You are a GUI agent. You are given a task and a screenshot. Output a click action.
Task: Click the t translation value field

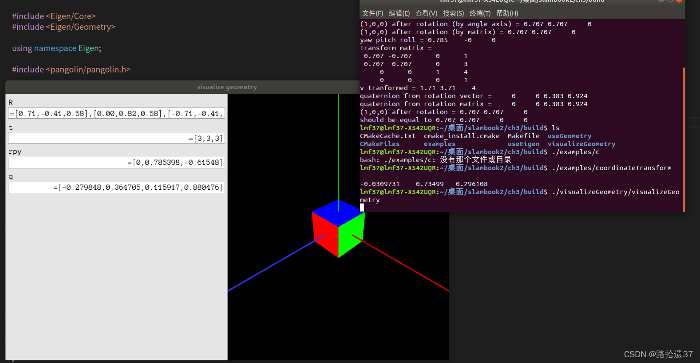tap(116, 138)
